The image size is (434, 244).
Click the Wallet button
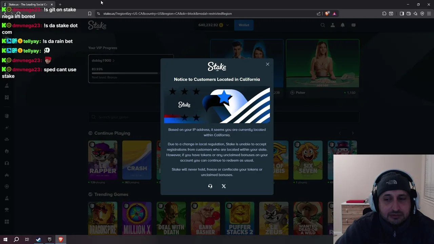(244, 25)
